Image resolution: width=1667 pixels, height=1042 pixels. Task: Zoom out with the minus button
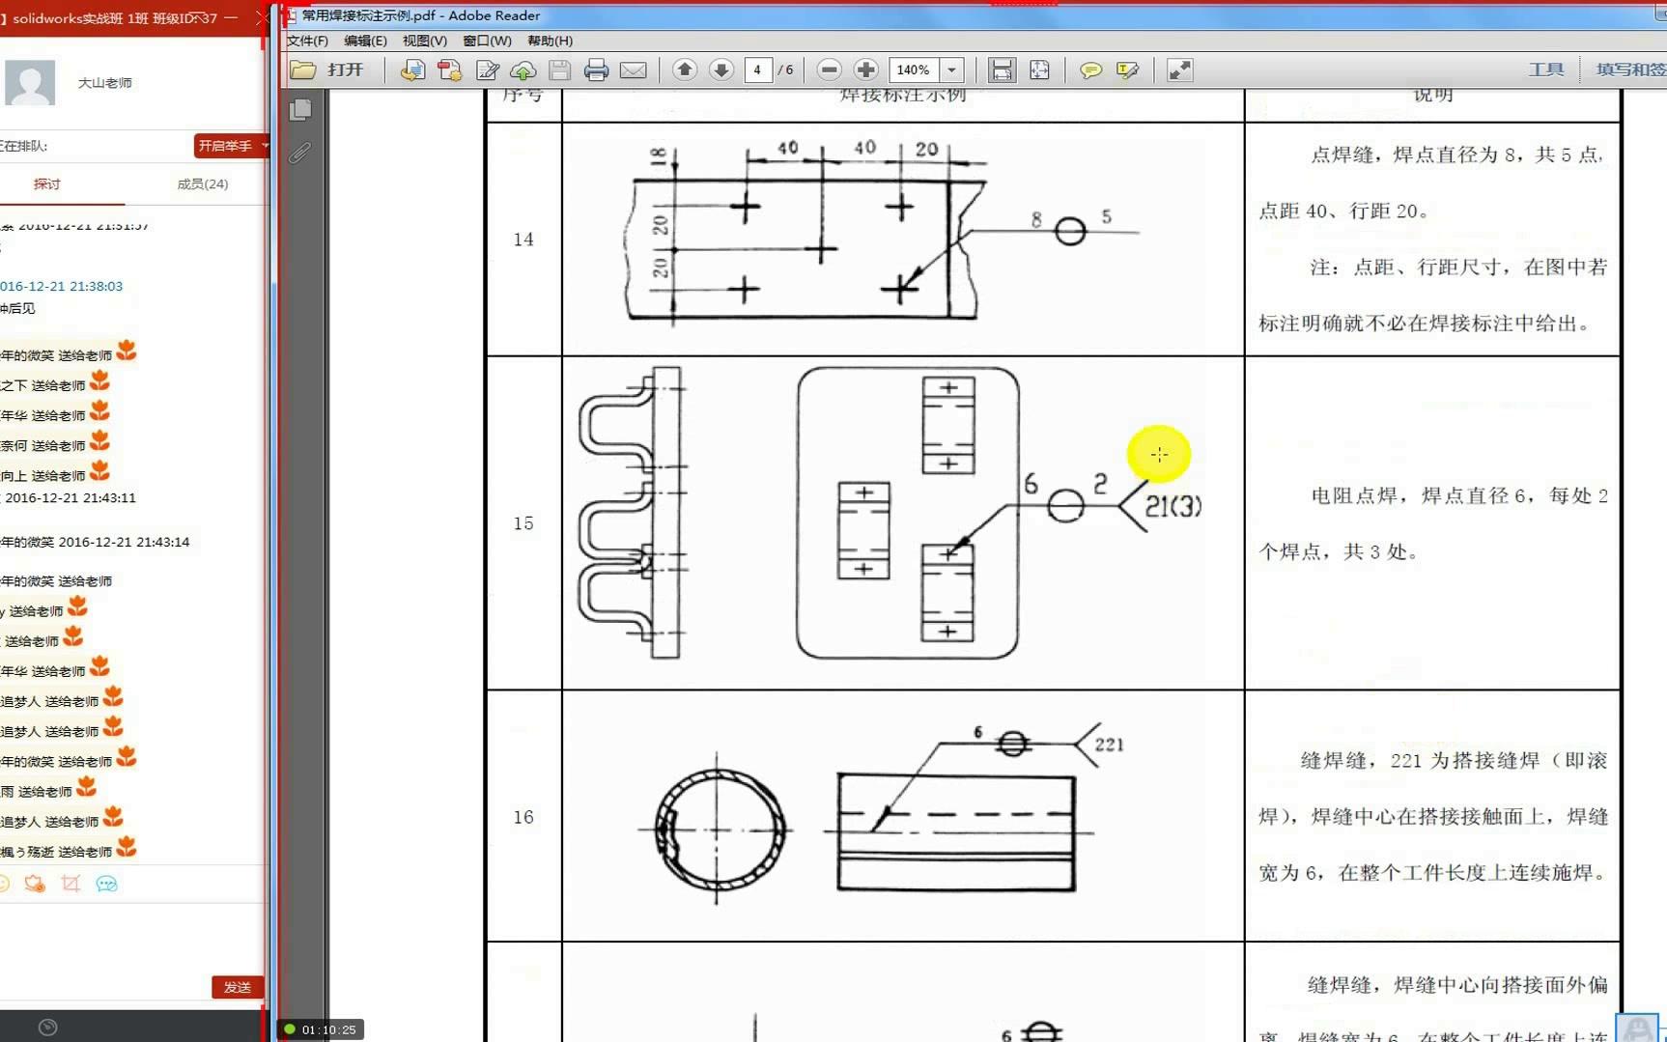pyautogui.click(x=829, y=70)
